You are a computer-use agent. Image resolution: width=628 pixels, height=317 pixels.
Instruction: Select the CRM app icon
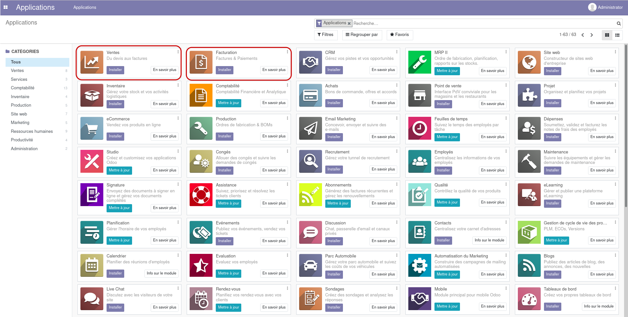pos(310,62)
